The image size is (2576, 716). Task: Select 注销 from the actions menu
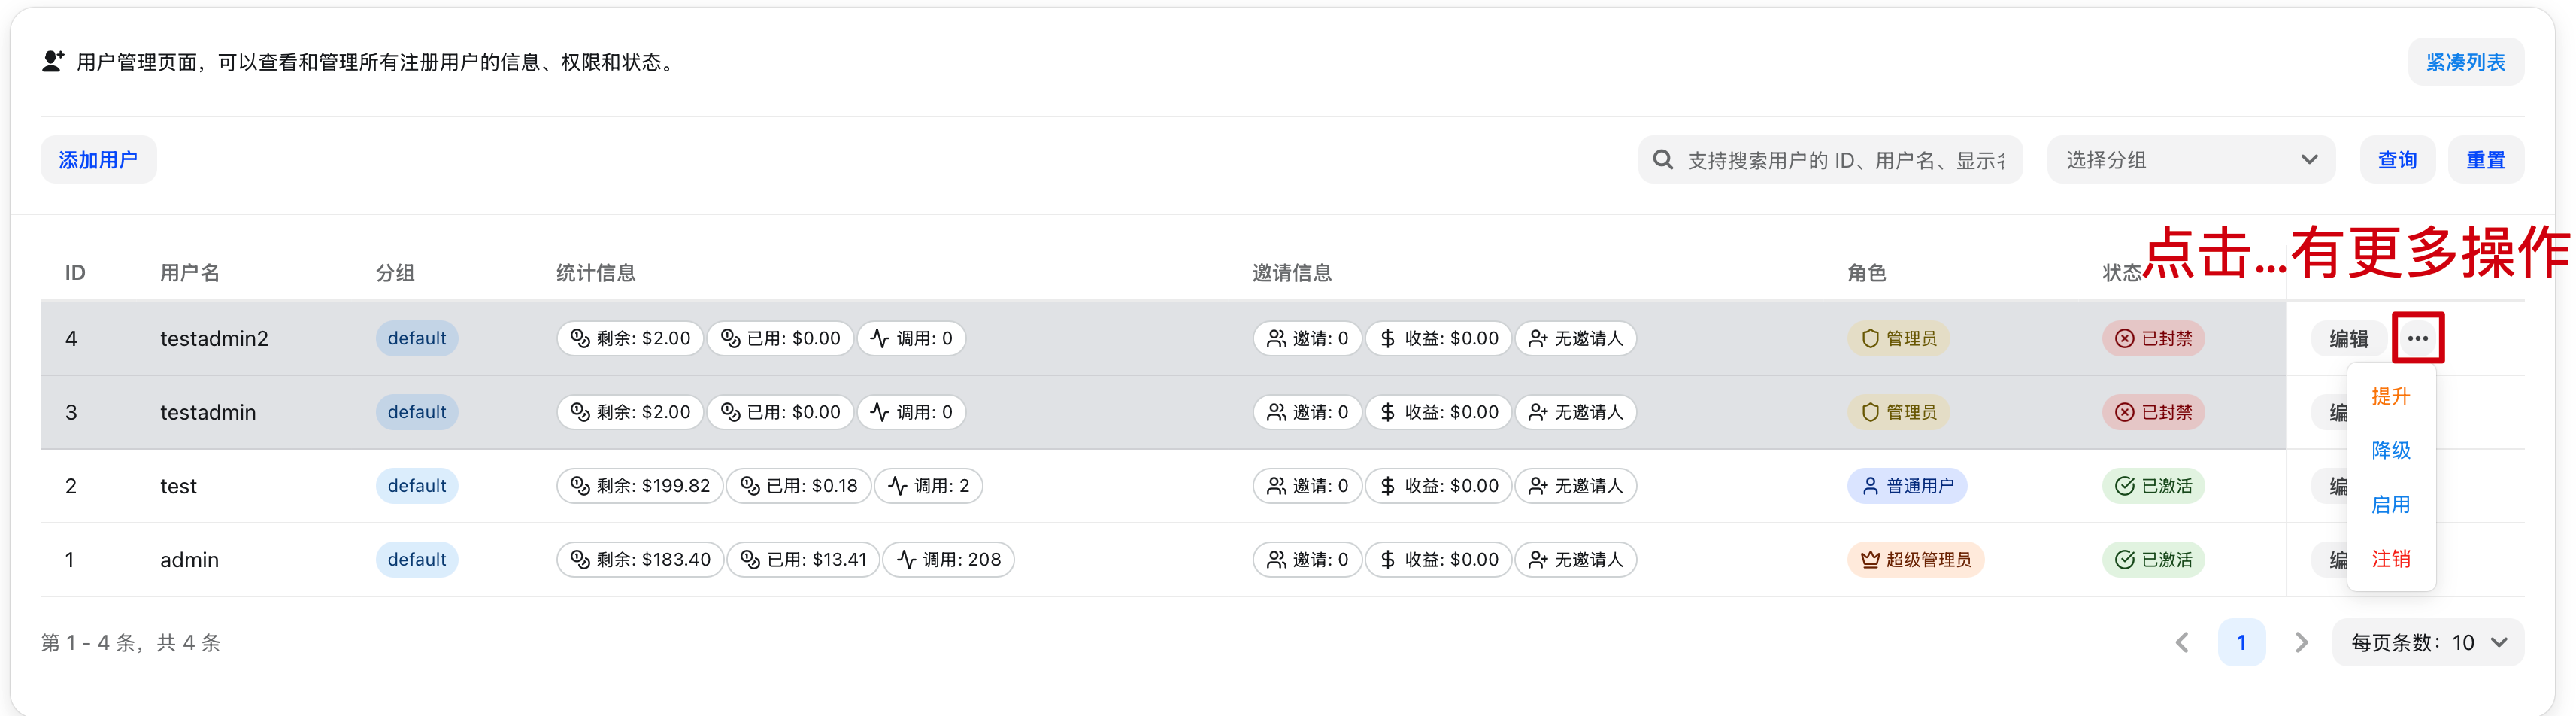[x=2392, y=559]
